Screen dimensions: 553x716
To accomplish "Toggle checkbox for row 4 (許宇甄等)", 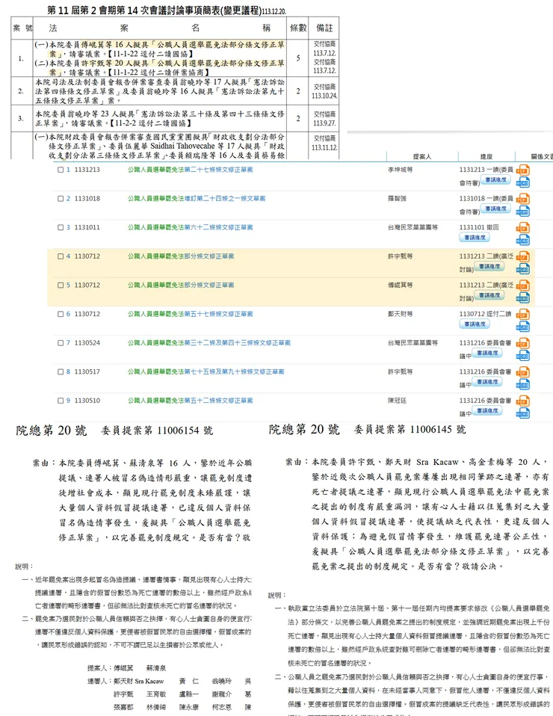I will pyautogui.click(x=61, y=256).
